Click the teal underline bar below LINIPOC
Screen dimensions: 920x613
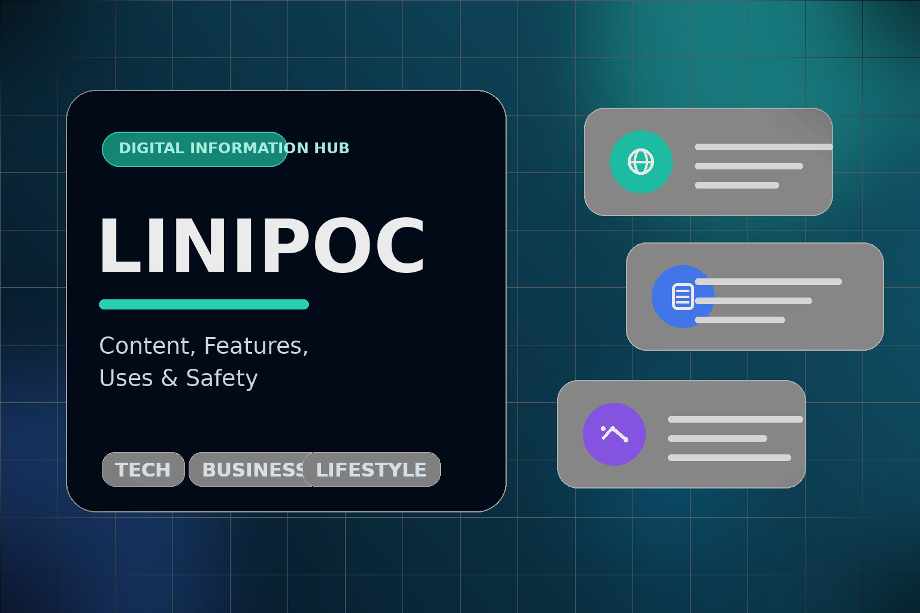(204, 304)
